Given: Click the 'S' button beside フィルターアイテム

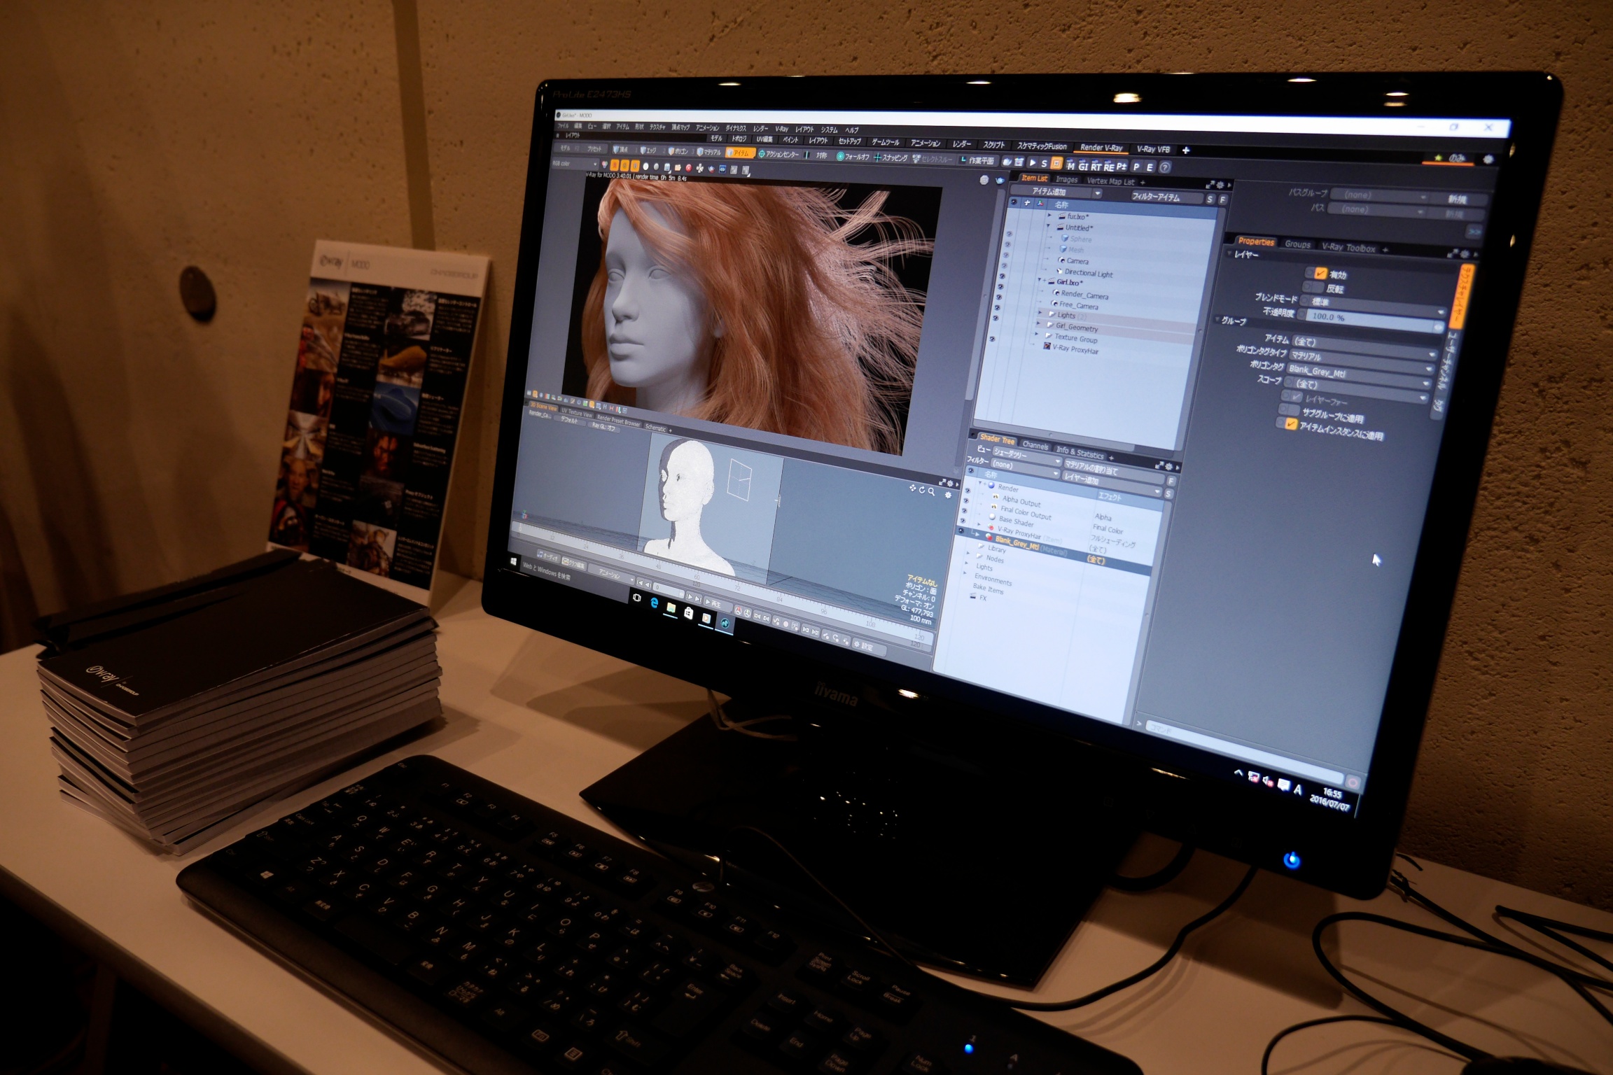Looking at the screenshot, I should (1209, 199).
